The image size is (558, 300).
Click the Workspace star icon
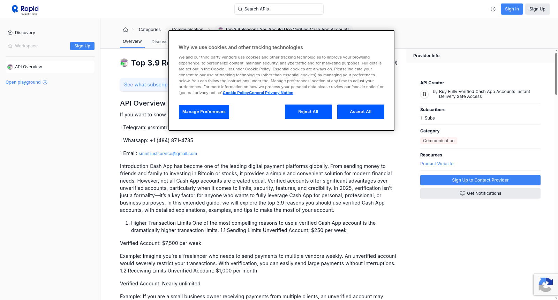10,46
